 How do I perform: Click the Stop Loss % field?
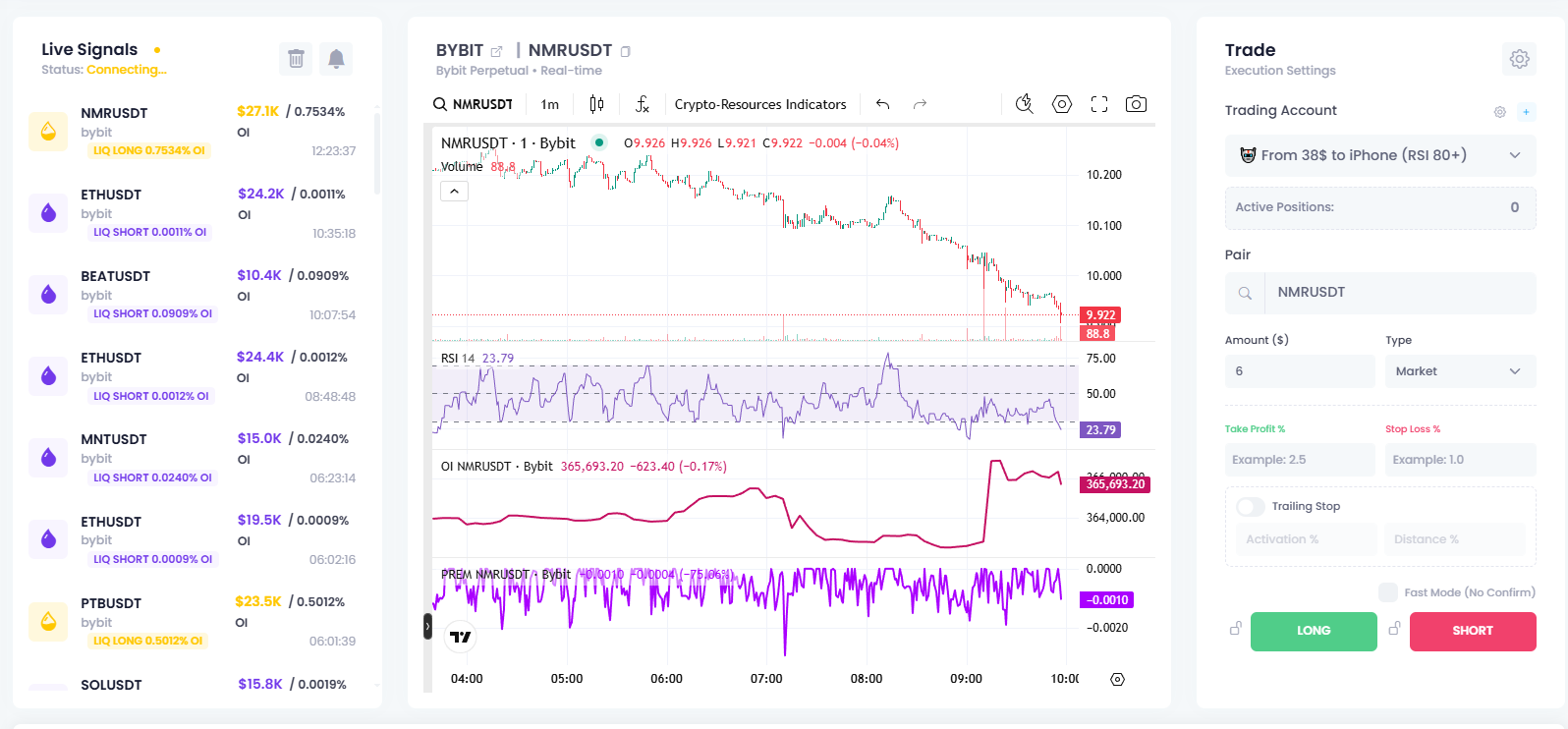pyautogui.click(x=1460, y=460)
